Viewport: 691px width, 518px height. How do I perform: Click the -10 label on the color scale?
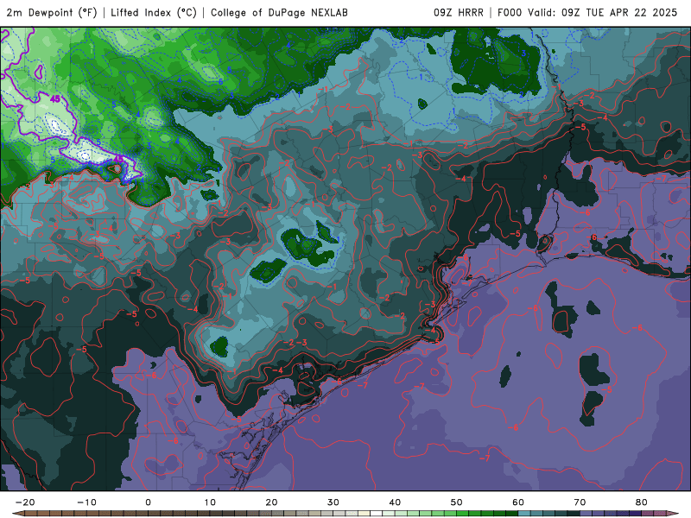tap(86, 502)
